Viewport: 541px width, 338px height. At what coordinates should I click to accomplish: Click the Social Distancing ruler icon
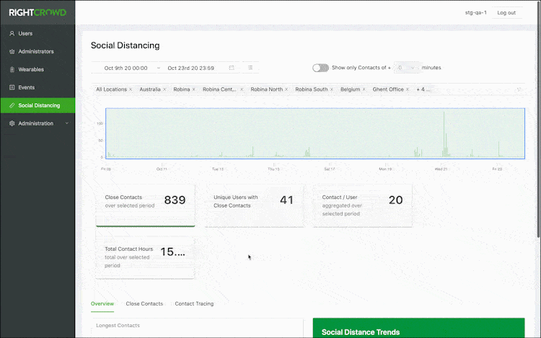pyautogui.click(x=12, y=105)
